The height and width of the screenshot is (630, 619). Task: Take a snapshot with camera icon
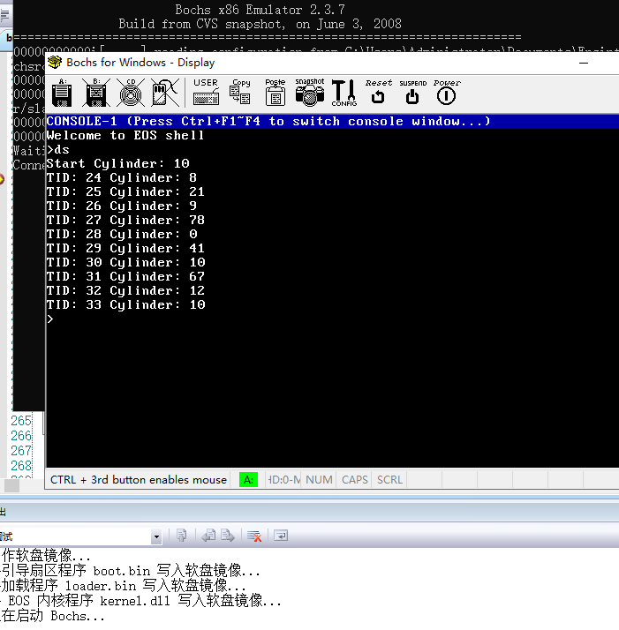coord(310,93)
